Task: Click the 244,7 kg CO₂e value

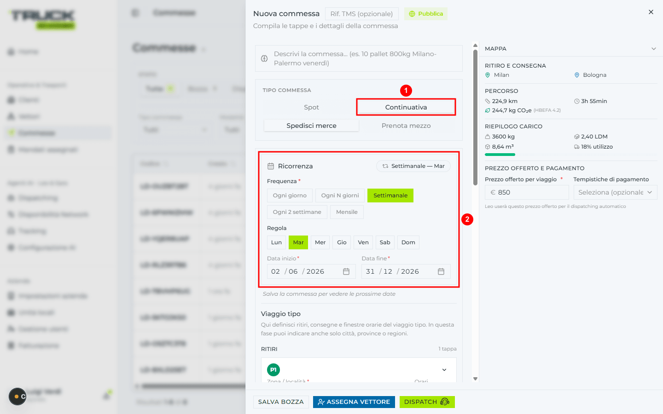Action: click(x=512, y=110)
